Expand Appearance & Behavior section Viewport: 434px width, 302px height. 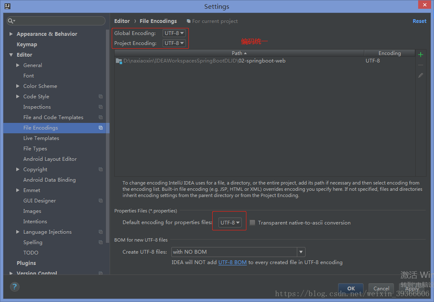[11, 34]
